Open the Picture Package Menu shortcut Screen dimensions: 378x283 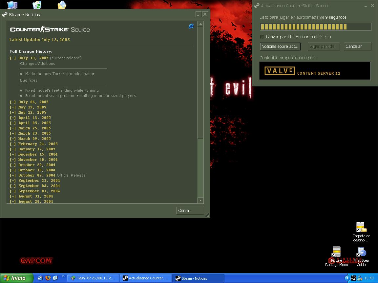pos(336,252)
